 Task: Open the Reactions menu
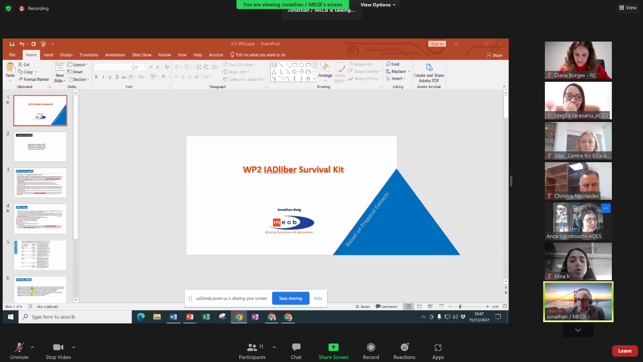pos(404,351)
